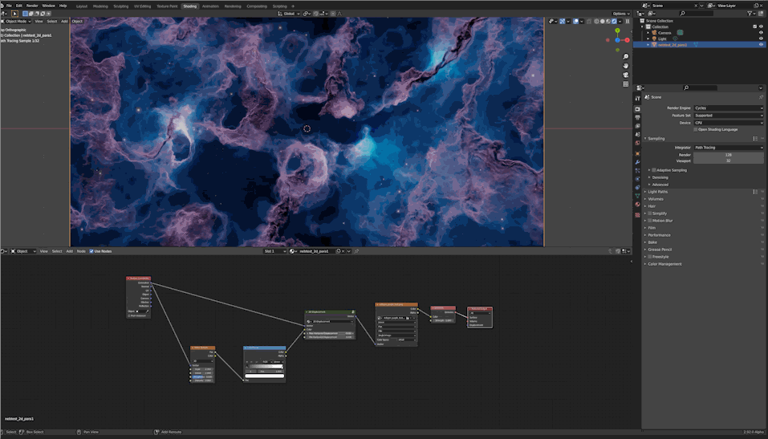This screenshot has height=439, width=768.
Task: Click the viewport zoom magnifier icon
Action: pyautogui.click(x=625, y=57)
